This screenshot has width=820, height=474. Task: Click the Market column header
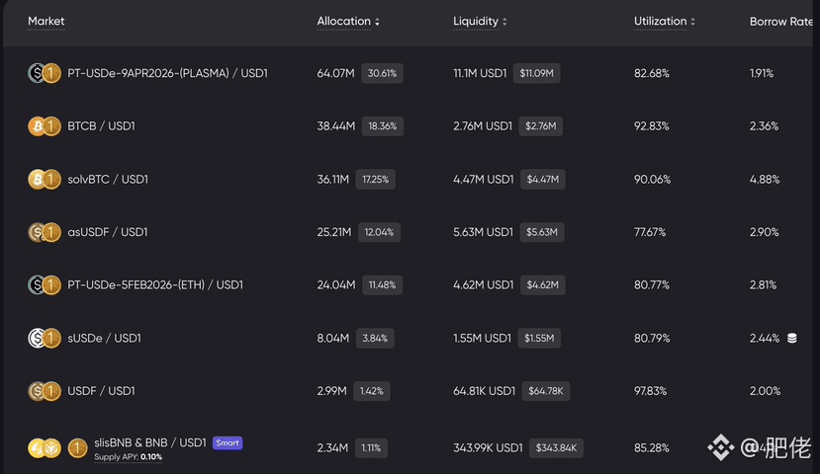(x=46, y=21)
